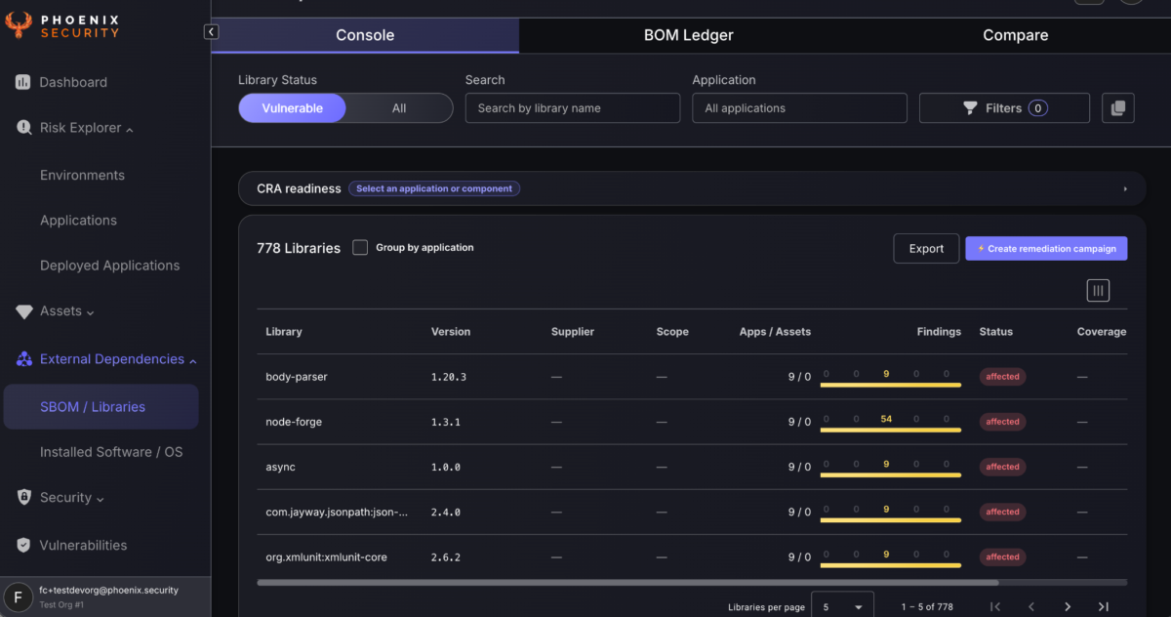
Task: Click affected status badge for body-parser
Action: [1002, 377]
